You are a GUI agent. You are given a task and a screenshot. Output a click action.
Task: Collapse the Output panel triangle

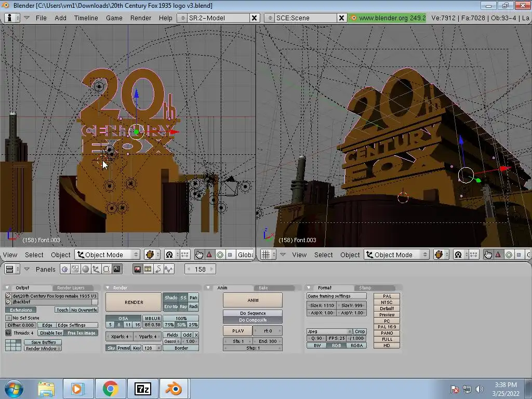coord(7,288)
